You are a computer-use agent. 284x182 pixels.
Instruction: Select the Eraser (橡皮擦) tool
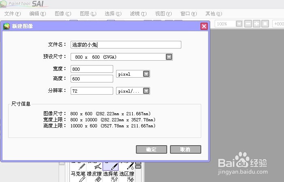95,176
